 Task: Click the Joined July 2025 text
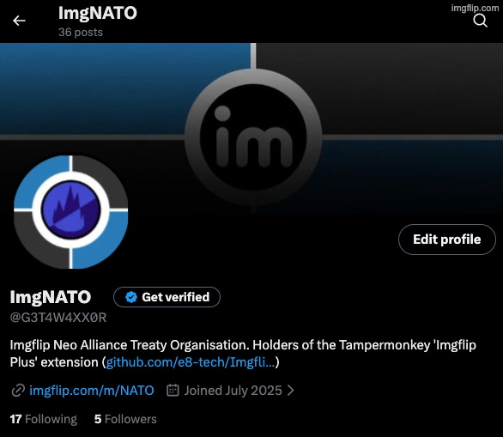tap(233, 391)
